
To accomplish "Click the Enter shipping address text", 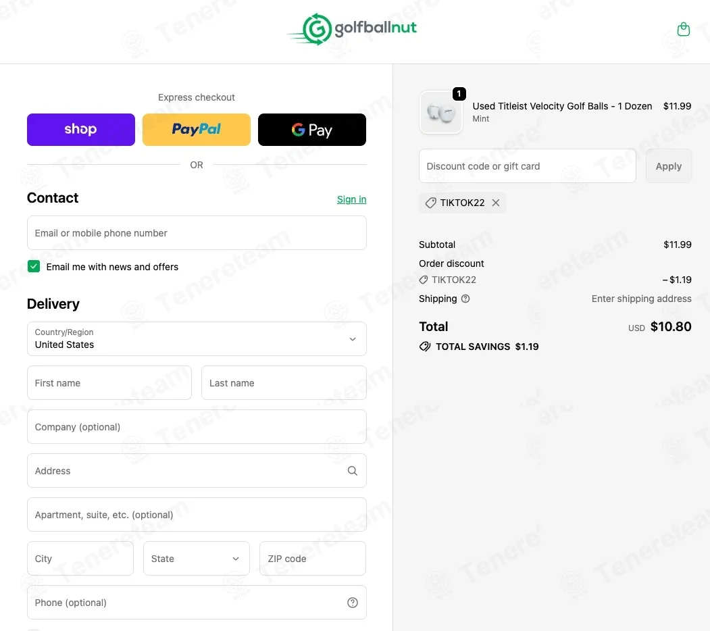I will [x=641, y=299].
